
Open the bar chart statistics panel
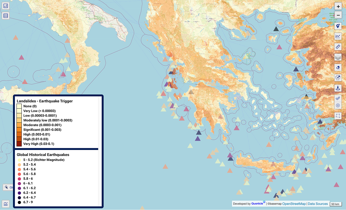(x=5, y=5)
